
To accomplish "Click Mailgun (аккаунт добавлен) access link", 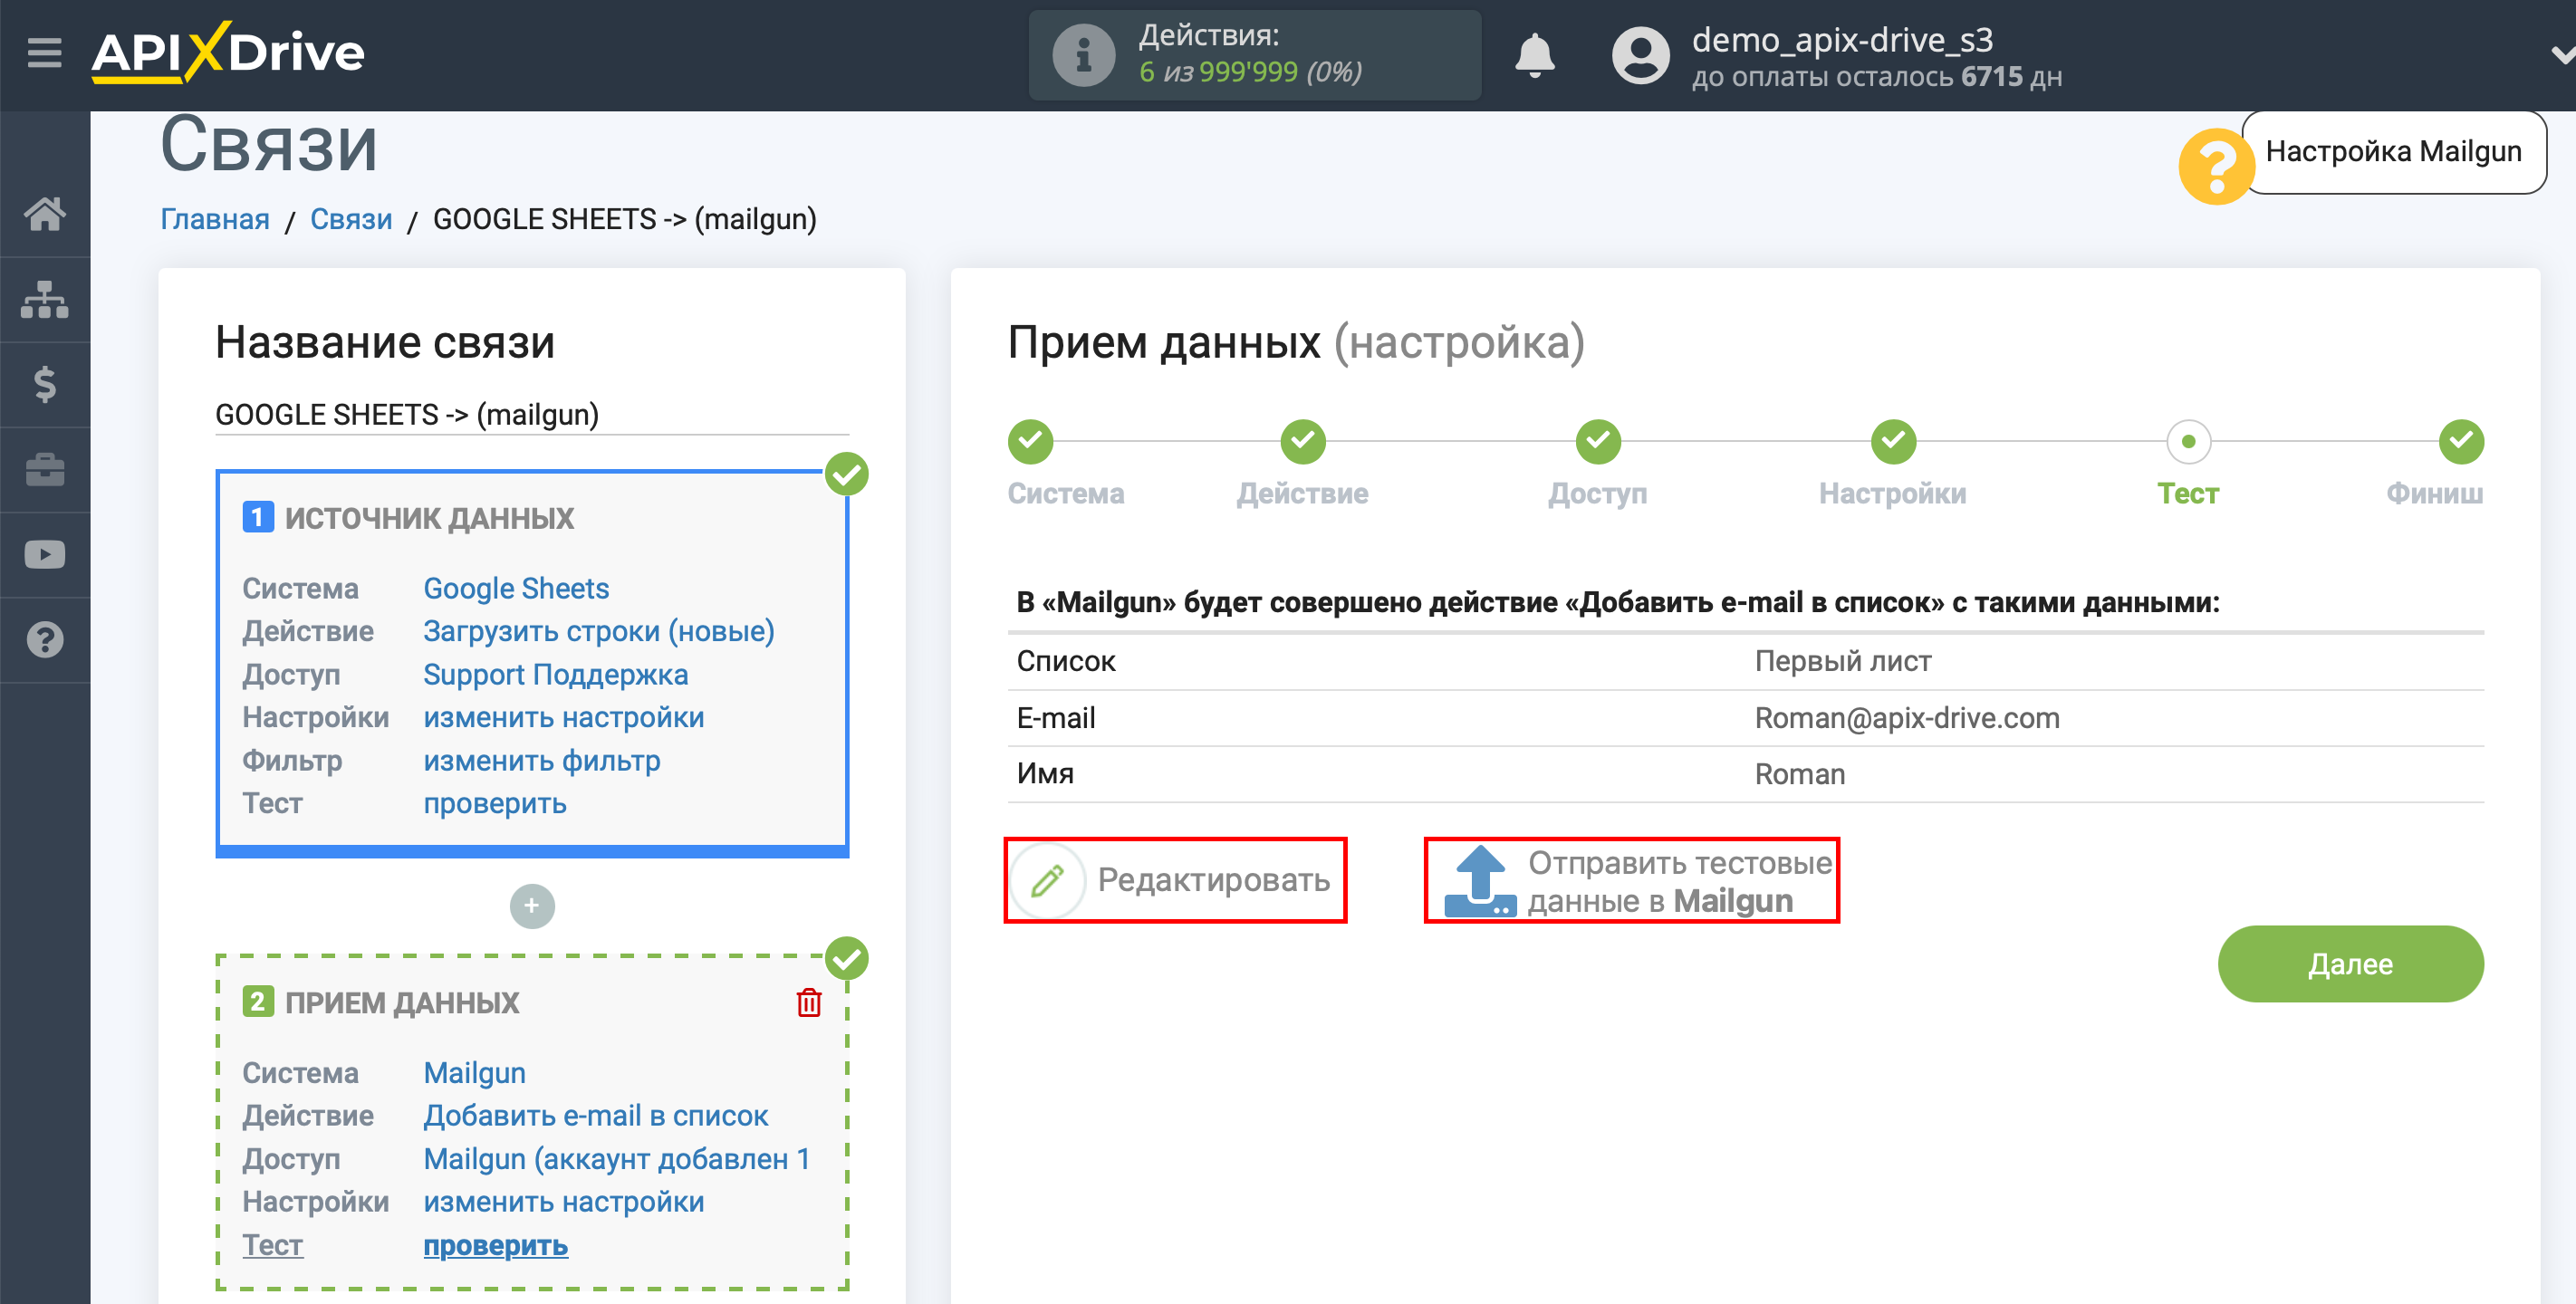I will point(616,1158).
